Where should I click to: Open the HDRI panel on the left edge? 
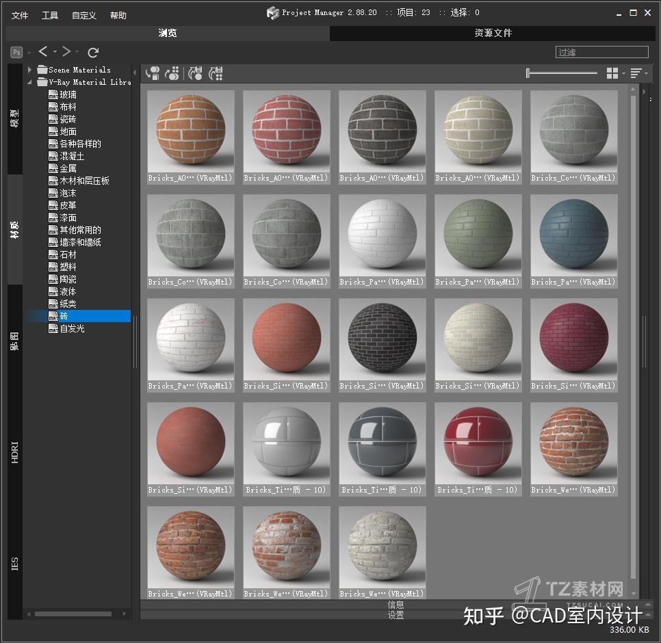click(x=14, y=449)
